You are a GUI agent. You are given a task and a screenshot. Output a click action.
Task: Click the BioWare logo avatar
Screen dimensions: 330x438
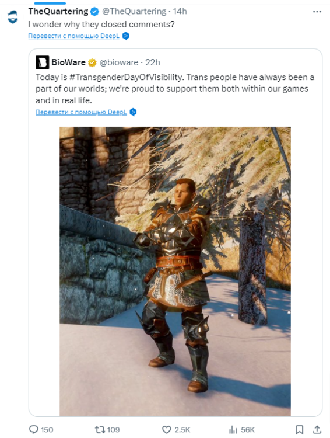click(42, 62)
